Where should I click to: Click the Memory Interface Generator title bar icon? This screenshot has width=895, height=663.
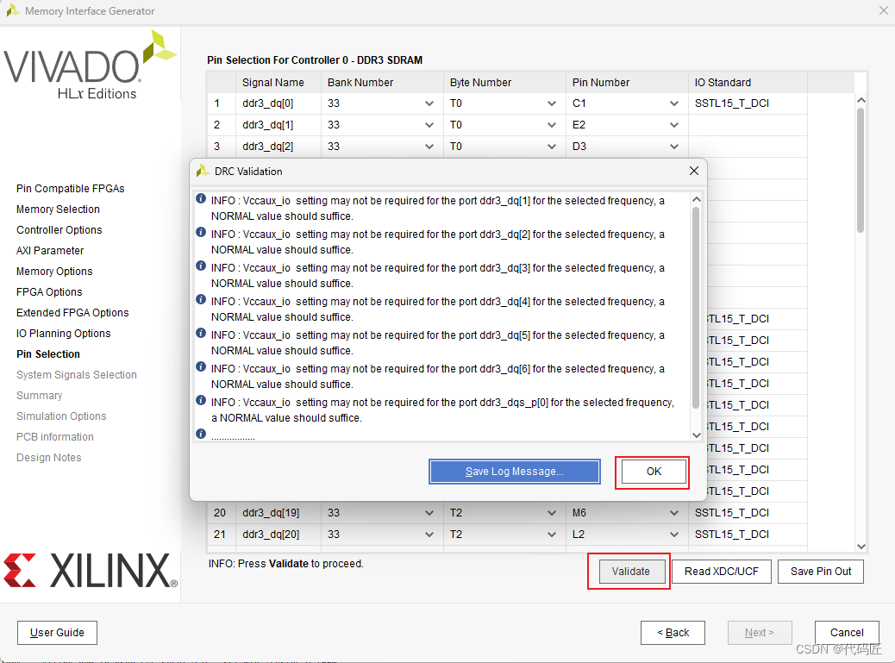tap(12, 10)
